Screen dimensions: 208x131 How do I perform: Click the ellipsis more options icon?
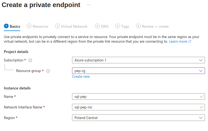(89, 5)
